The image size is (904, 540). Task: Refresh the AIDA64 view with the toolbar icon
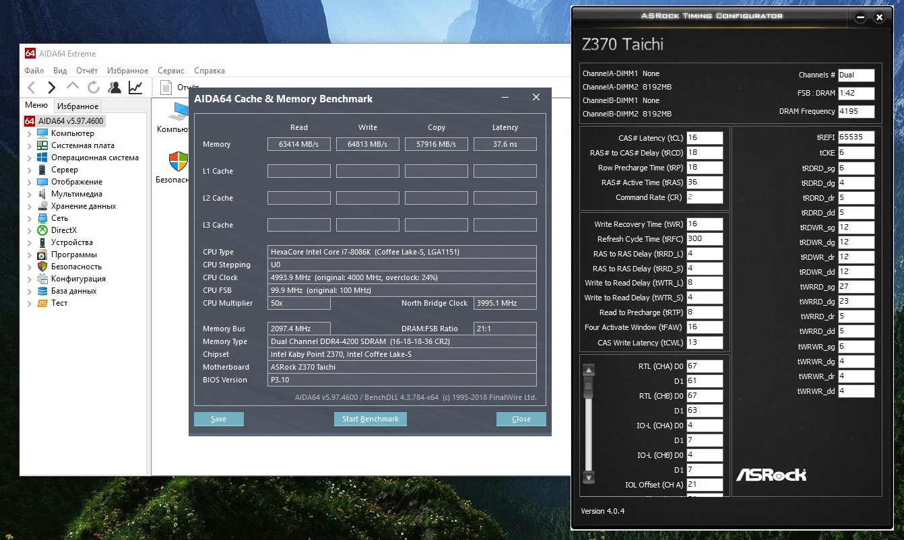[94, 88]
